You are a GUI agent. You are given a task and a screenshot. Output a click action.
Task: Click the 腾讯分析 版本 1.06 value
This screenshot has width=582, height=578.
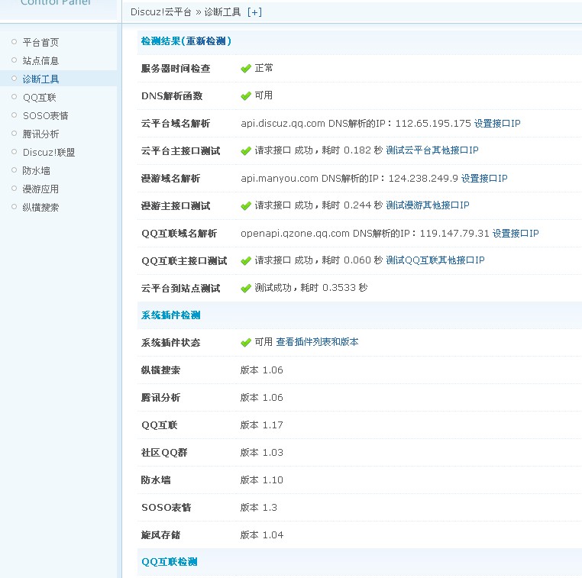pos(262,397)
